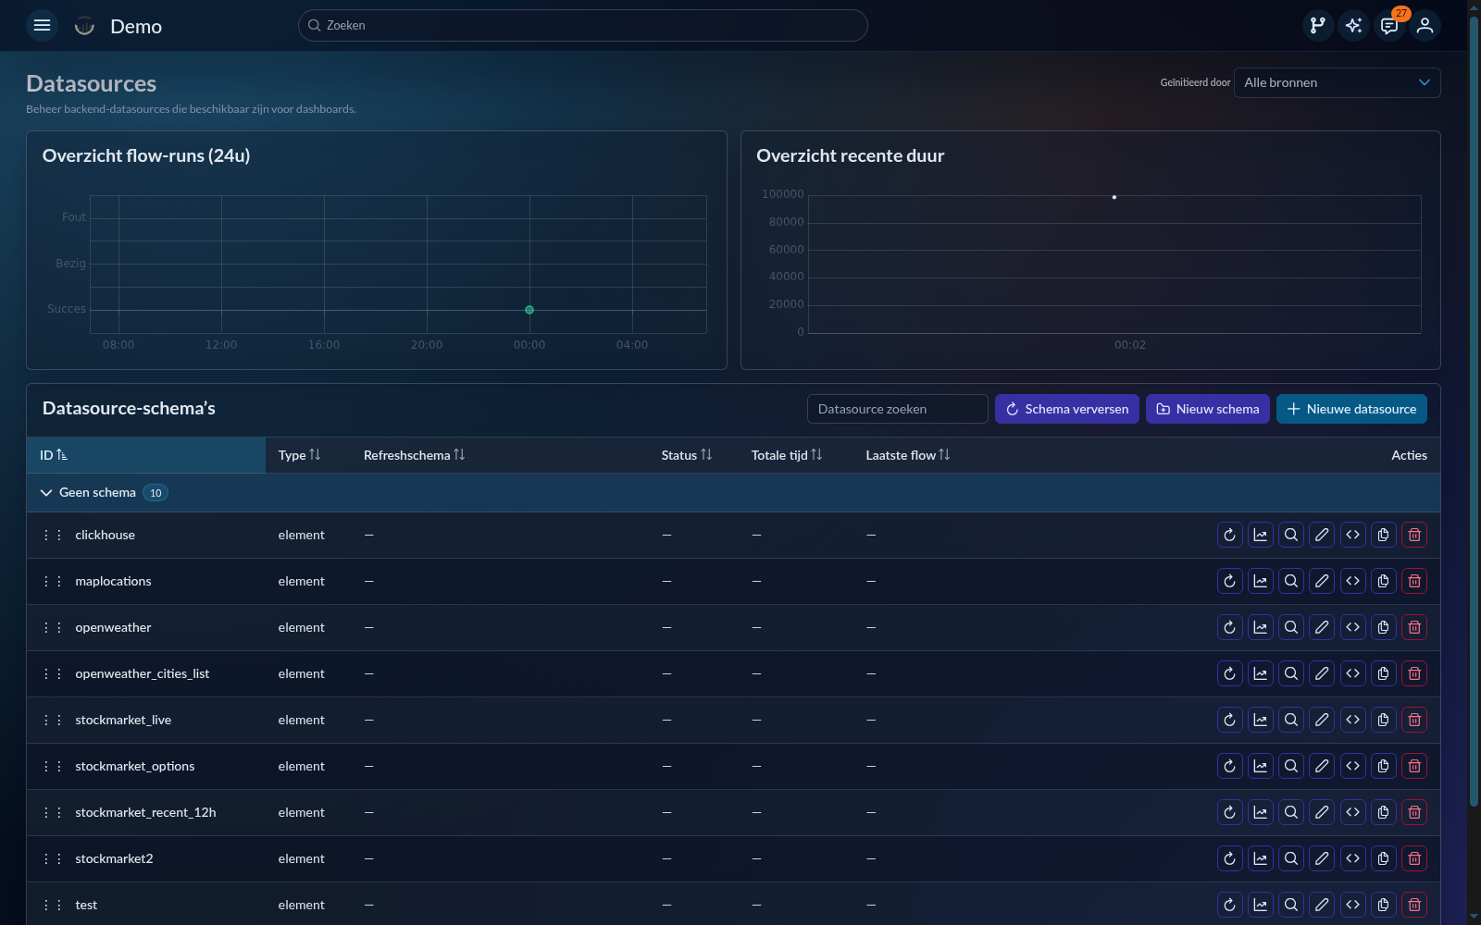Refresh the clickhouse datasource
The height and width of the screenshot is (925, 1481).
tap(1229, 535)
